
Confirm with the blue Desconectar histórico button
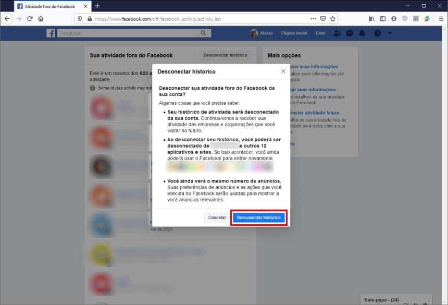point(258,217)
